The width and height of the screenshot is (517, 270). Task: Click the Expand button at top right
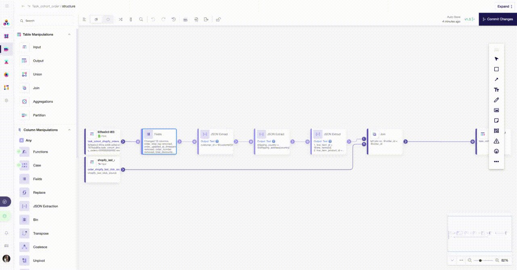(505, 6)
